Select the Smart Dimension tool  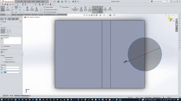(8, 9)
